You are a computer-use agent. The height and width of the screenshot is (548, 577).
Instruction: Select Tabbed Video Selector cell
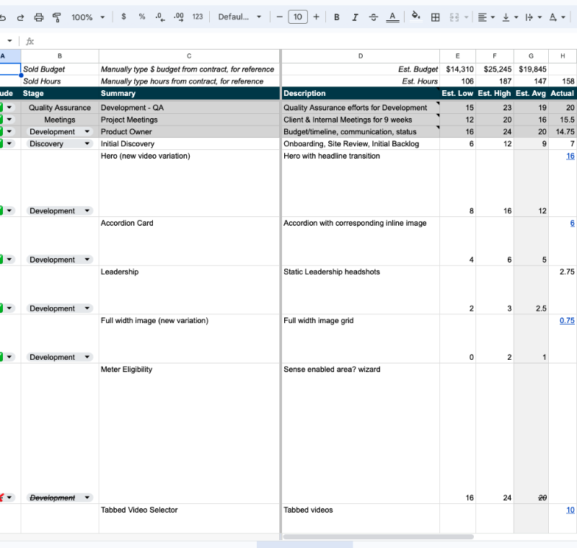[189, 518]
